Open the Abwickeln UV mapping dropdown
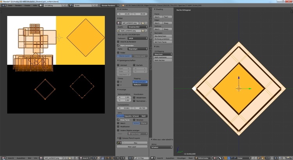 click(x=163, y=54)
